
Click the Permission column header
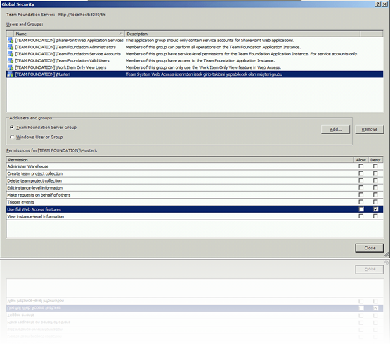point(180,160)
